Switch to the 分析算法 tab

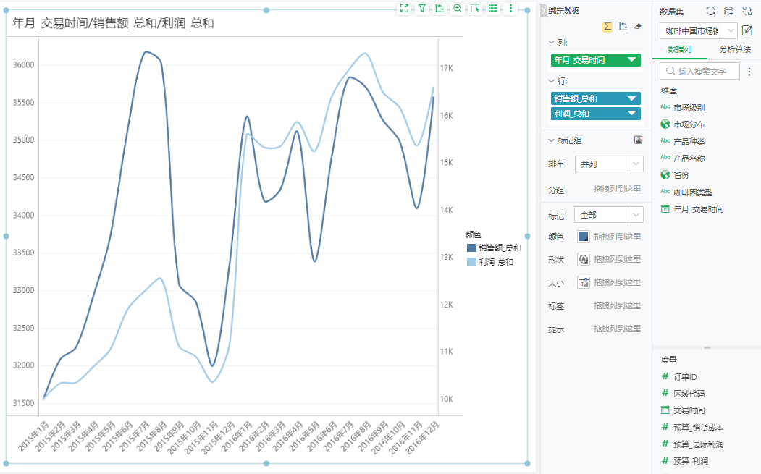point(735,49)
